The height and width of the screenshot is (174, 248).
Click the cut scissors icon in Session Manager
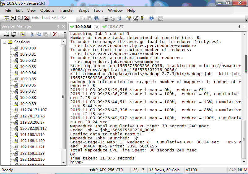(32, 34)
